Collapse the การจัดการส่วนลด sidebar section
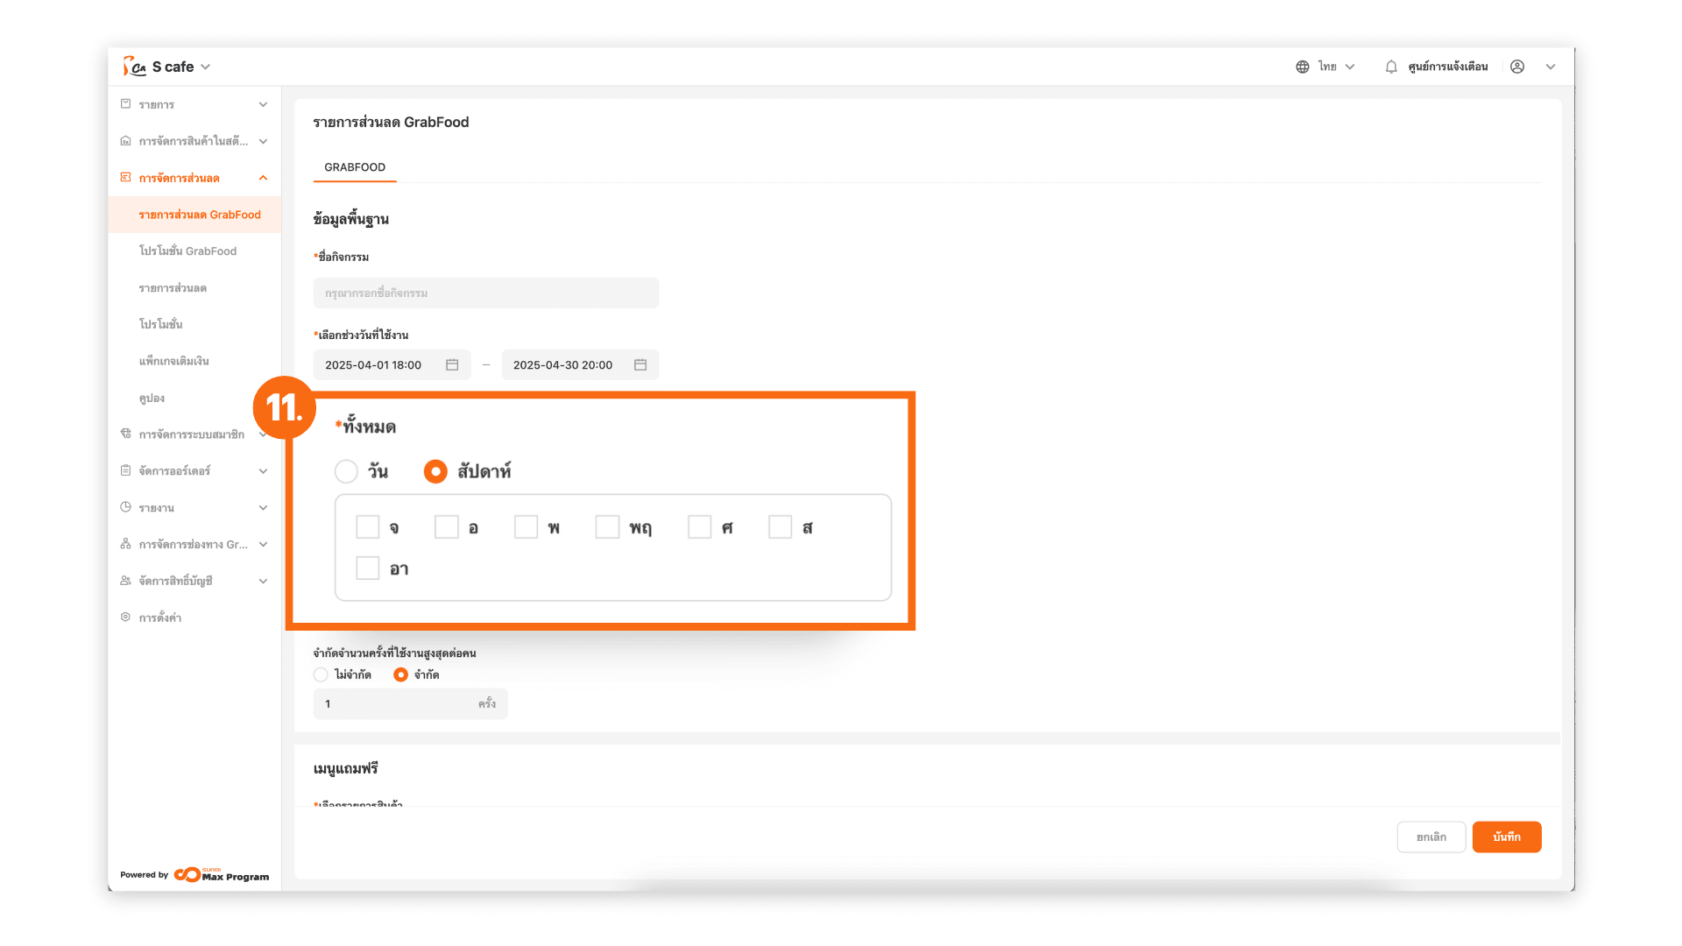 click(x=263, y=178)
